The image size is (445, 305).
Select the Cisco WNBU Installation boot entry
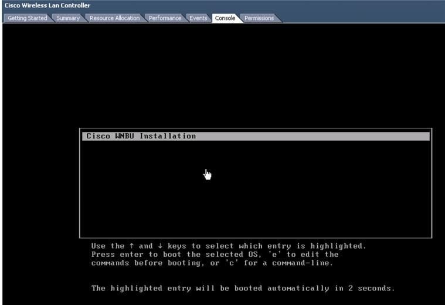256,136
